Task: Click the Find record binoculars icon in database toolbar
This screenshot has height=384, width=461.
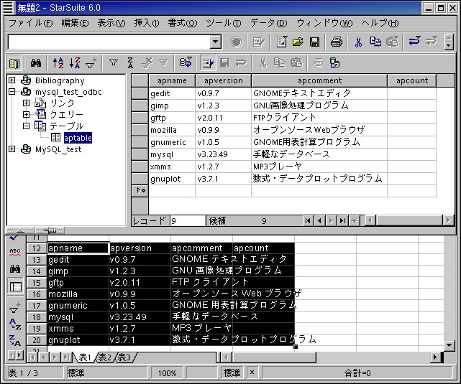Action: [x=36, y=63]
